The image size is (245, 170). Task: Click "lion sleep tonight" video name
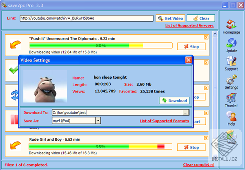pos(110,77)
